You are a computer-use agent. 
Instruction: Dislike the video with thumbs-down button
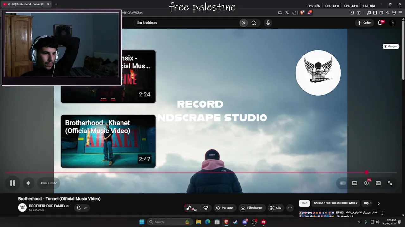point(206,208)
